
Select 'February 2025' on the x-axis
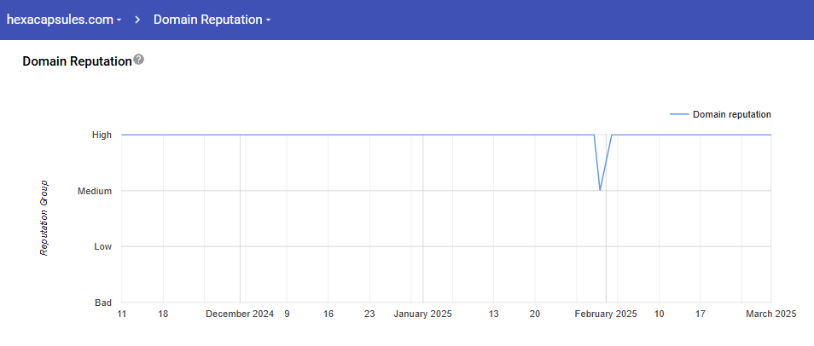click(605, 314)
